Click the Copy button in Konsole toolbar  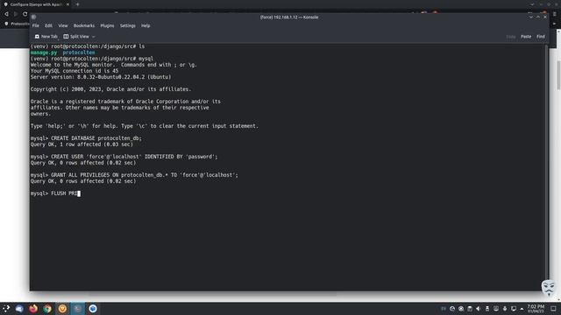[x=510, y=37]
